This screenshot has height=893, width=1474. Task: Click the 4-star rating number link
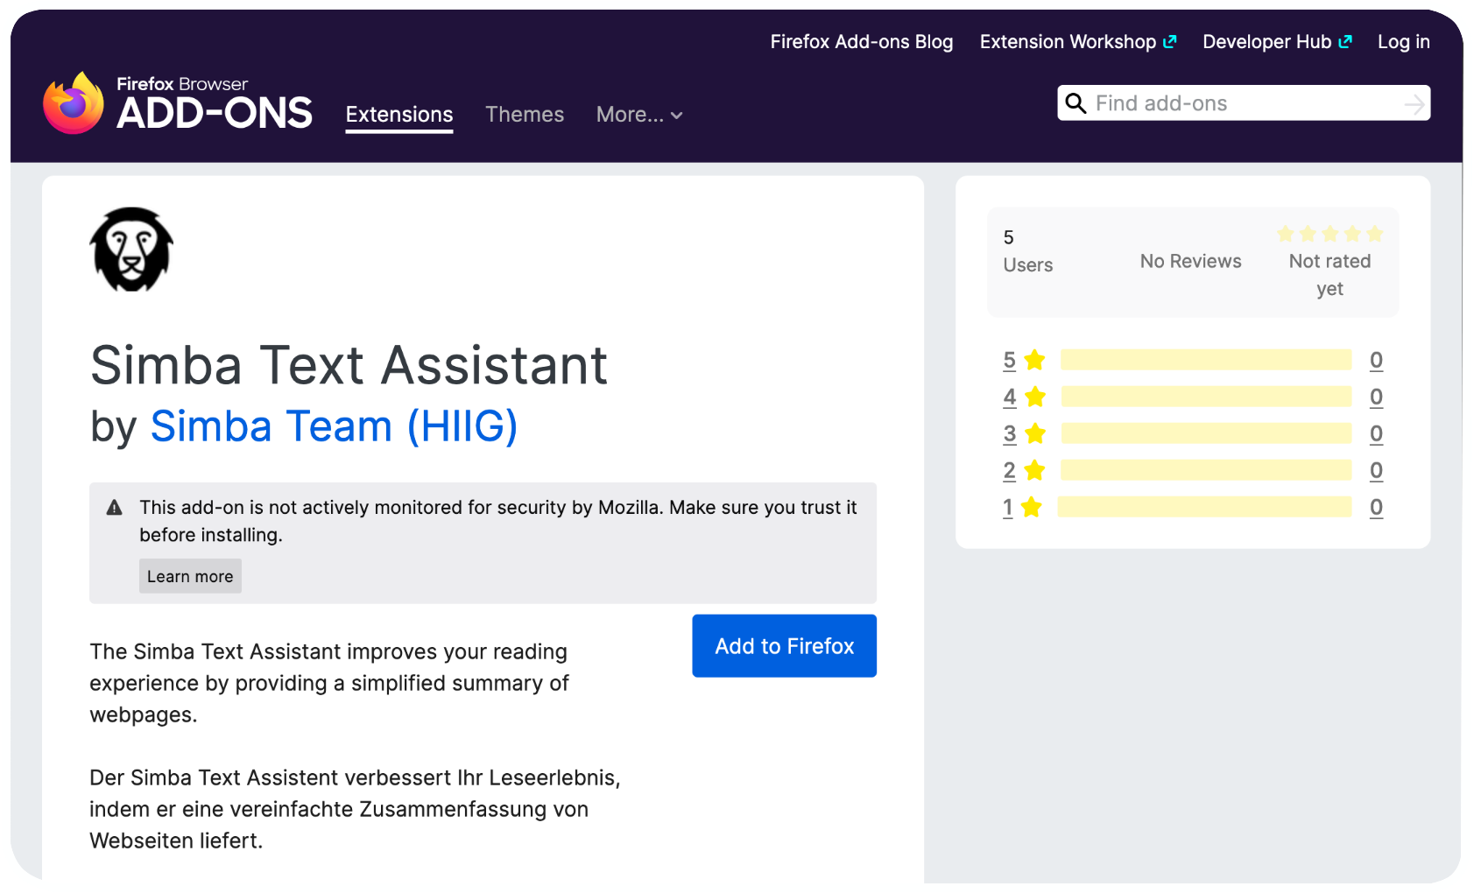coord(1010,397)
